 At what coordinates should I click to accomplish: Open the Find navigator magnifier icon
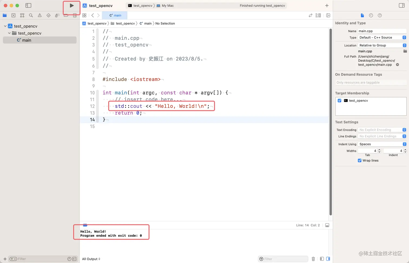tap(31, 15)
